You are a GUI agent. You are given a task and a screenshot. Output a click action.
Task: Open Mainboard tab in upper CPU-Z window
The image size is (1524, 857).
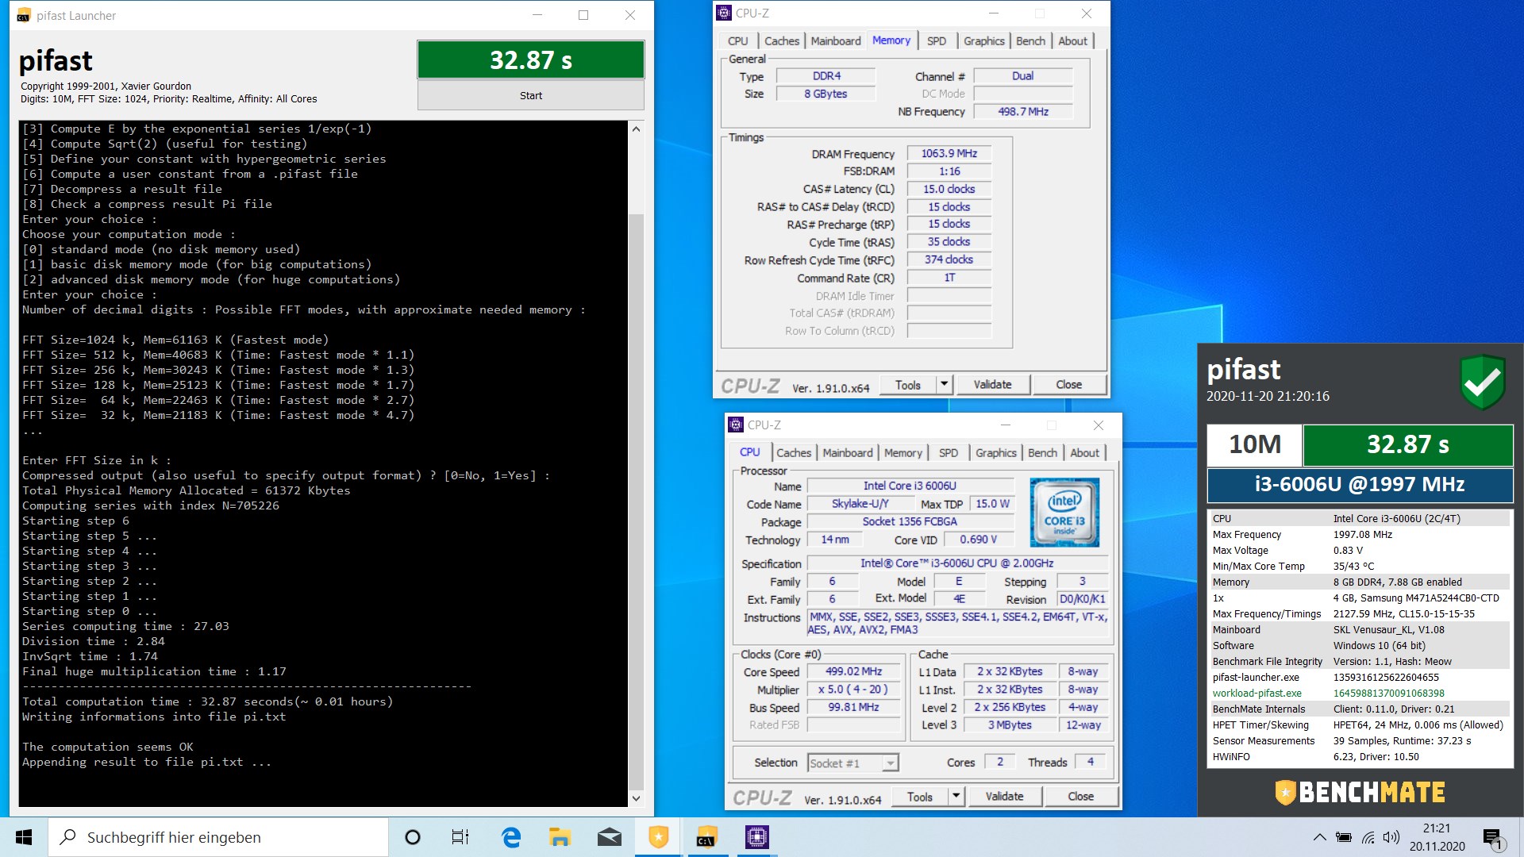(835, 41)
